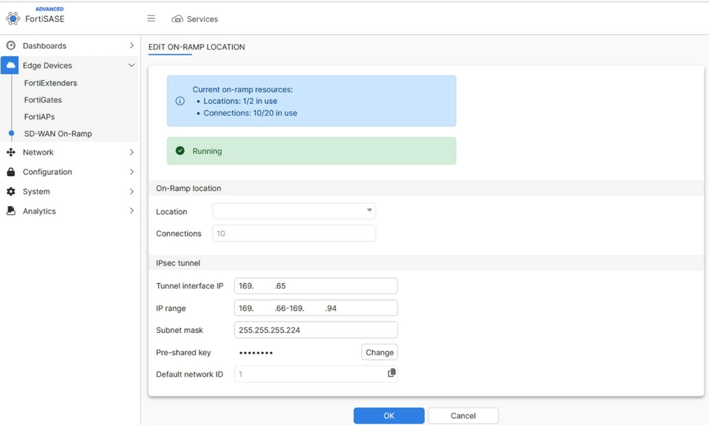The height and width of the screenshot is (425, 709).
Task: Click the info icon in resources banner
Action: (180, 101)
